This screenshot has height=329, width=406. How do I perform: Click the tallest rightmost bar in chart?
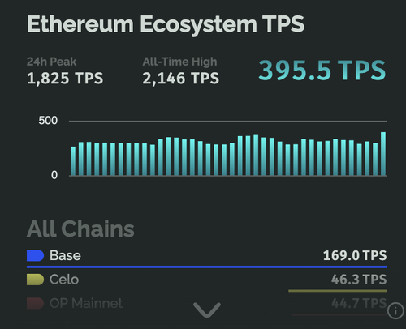pyautogui.click(x=383, y=154)
